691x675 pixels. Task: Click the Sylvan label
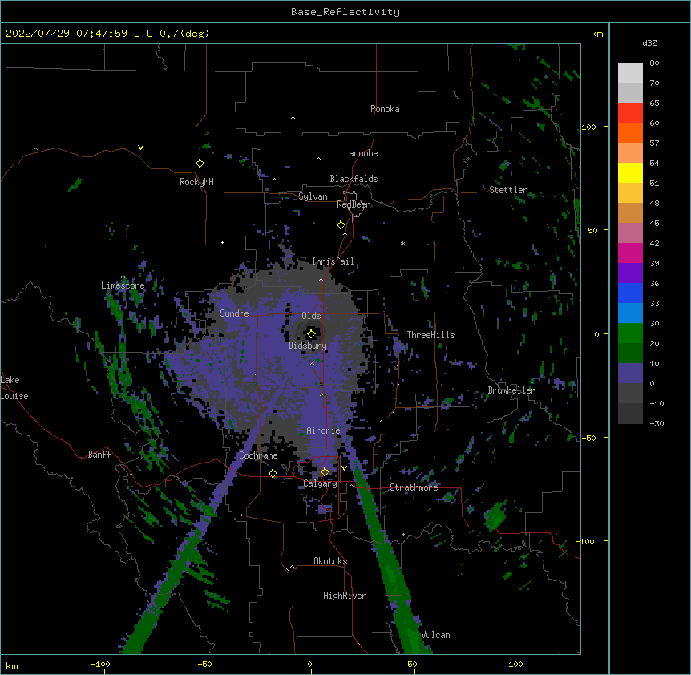[313, 196]
